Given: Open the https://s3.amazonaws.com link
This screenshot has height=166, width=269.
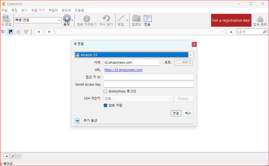Looking at the screenshot, I should coord(123,70).
